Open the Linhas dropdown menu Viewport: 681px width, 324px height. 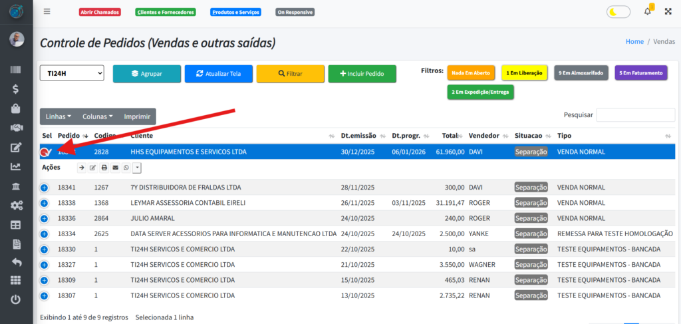point(59,116)
